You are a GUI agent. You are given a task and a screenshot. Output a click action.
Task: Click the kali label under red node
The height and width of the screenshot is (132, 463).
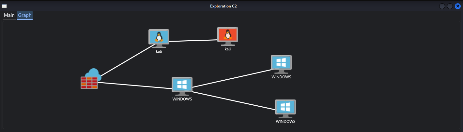228,49
